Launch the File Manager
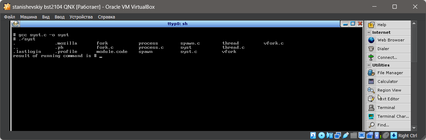Screen dimensions: 426x140 coord(388,73)
